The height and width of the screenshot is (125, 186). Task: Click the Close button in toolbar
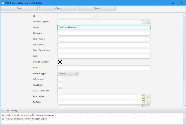tap(58, 8)
